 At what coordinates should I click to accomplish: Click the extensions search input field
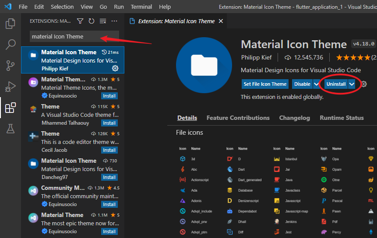tap(74, 36)
